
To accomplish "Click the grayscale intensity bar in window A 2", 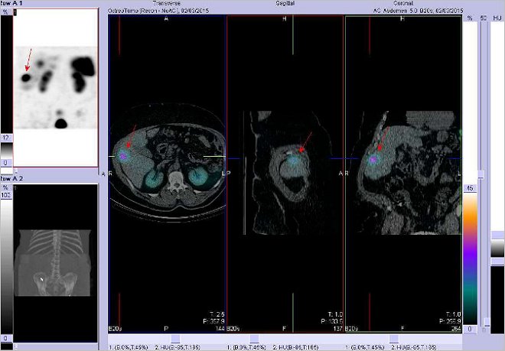I will pos(6,260).
